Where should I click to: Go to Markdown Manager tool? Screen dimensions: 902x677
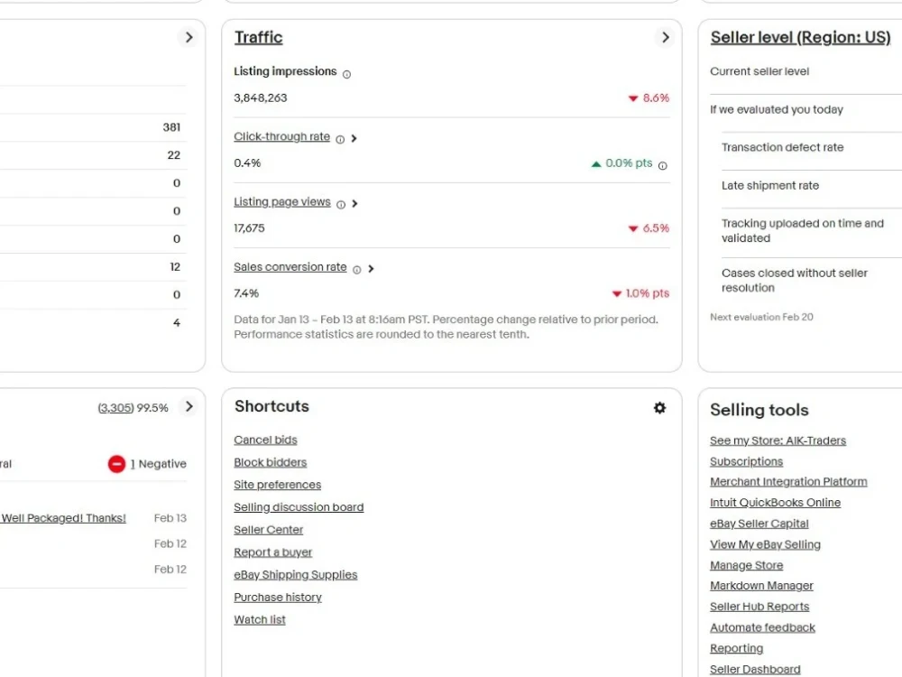pos(761,586)
